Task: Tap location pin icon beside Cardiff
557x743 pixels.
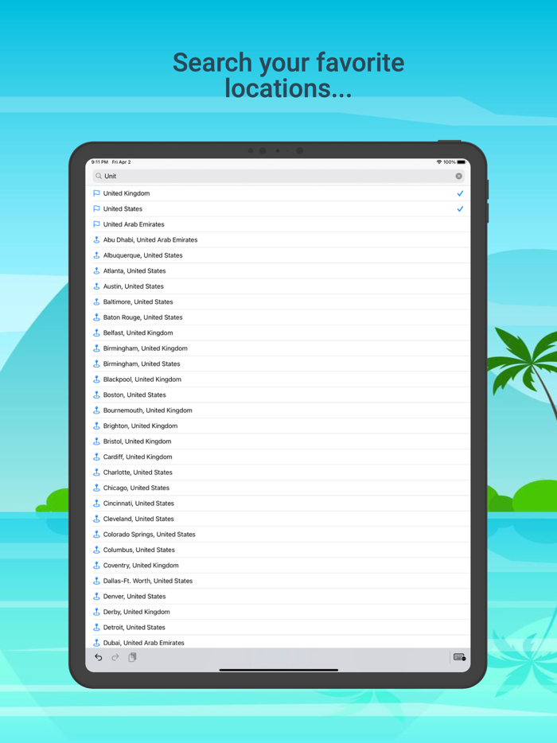Action: point(96,457)
